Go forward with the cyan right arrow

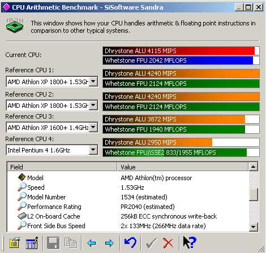pos(109,243)
